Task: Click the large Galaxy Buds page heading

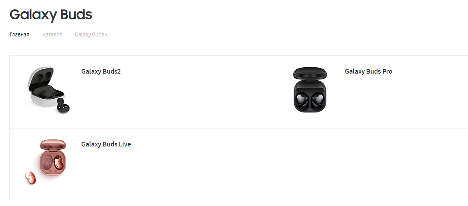Action: pyautogui.click(x=51, y=14)
